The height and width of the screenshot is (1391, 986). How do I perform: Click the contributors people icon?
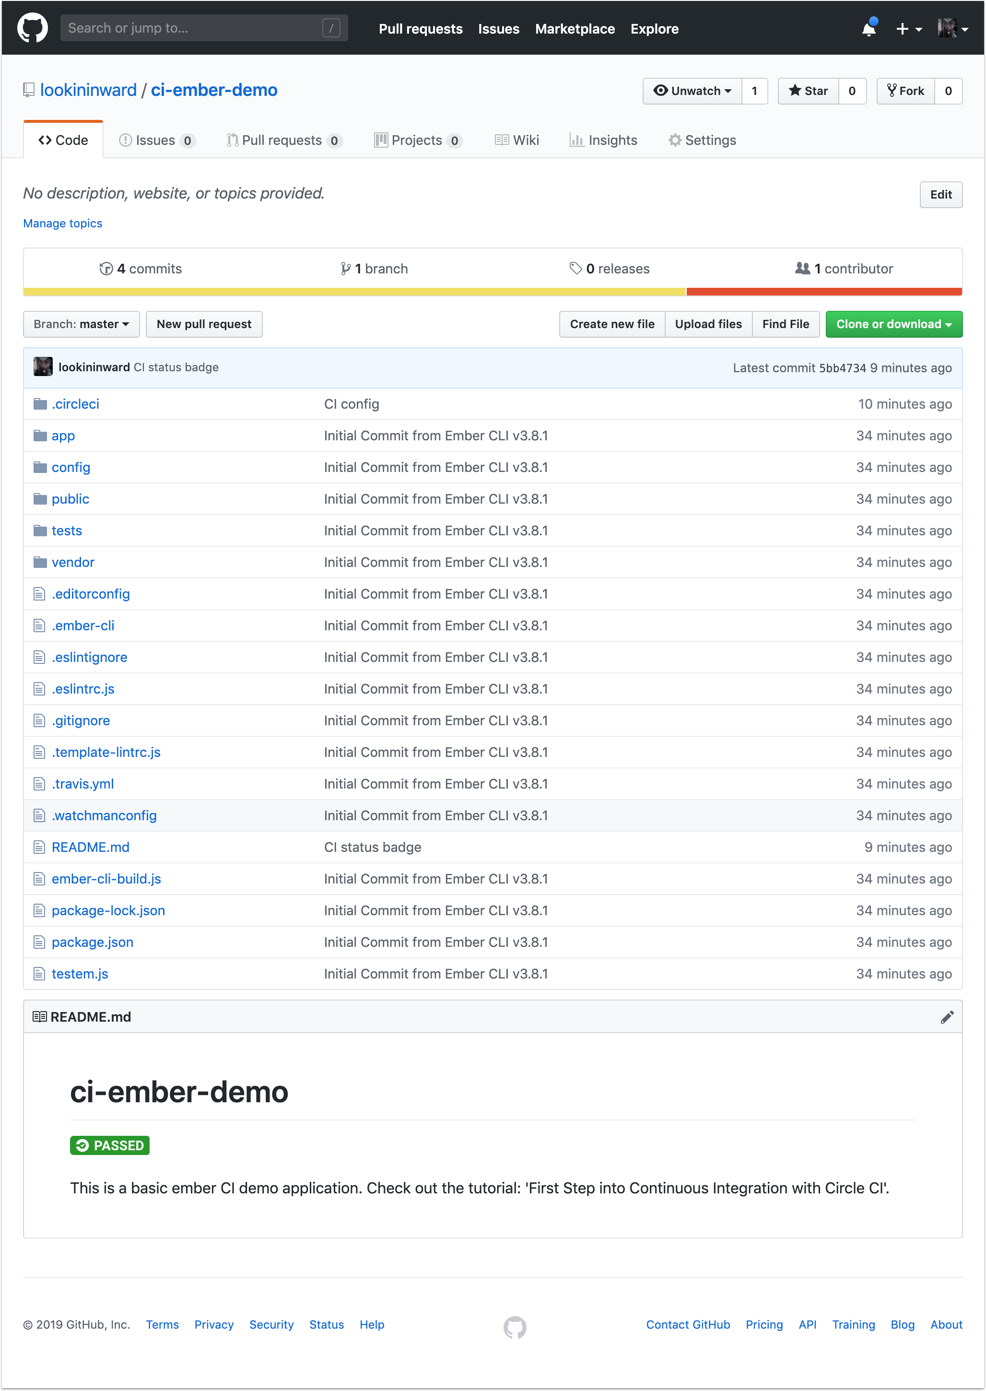pos(803,268)
